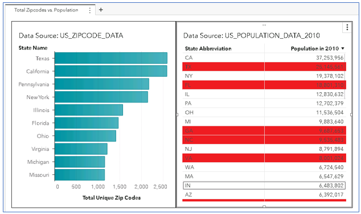Select the California bar in chart
This screenshot has height=214, width=361.
coord(111,71)
